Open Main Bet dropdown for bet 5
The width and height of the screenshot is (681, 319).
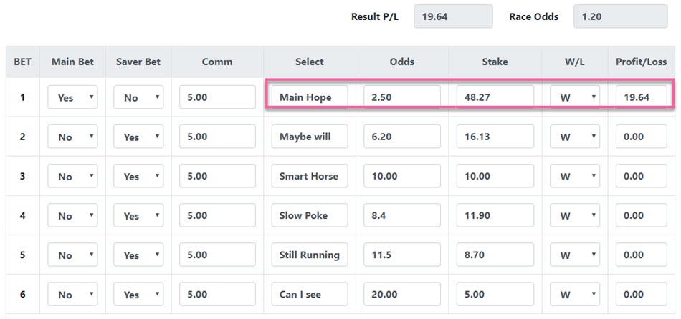point(72,255)
